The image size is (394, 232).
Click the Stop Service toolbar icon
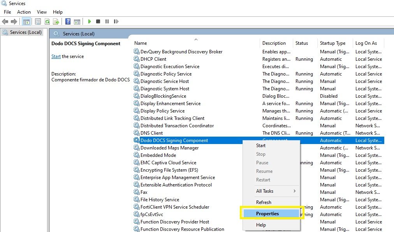click(x=98, y=22)
